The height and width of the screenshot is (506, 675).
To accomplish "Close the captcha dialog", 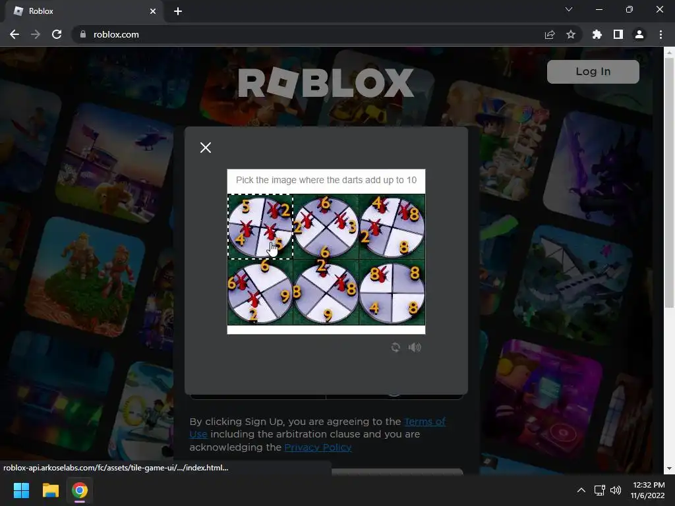I will click(206, 148).
